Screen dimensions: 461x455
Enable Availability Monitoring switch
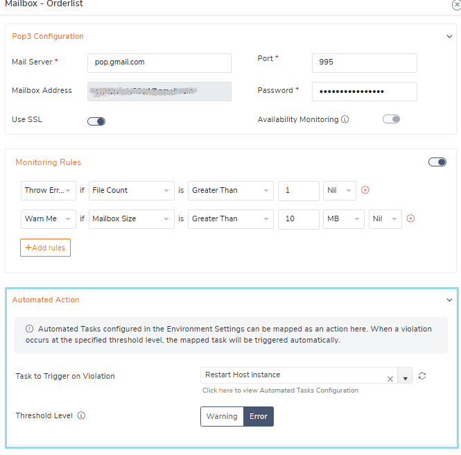tap(391, 119)
